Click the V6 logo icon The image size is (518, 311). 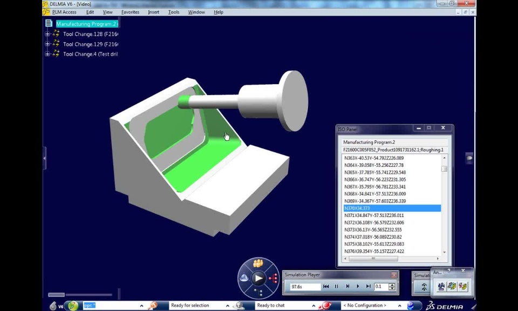(57, 306)
